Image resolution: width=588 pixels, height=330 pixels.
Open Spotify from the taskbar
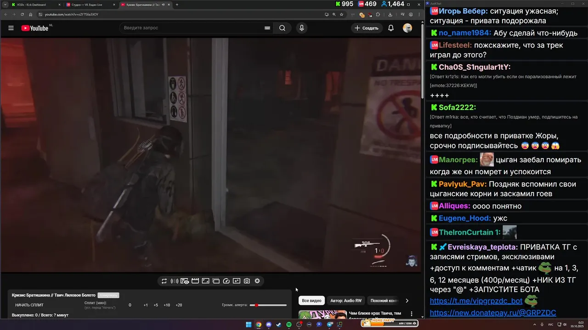click(x=289, y=324)
